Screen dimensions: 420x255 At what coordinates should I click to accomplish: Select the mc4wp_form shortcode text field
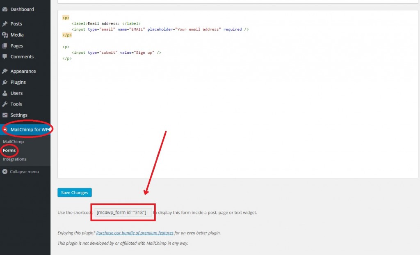pyautogui.click(x=122, y=213)
